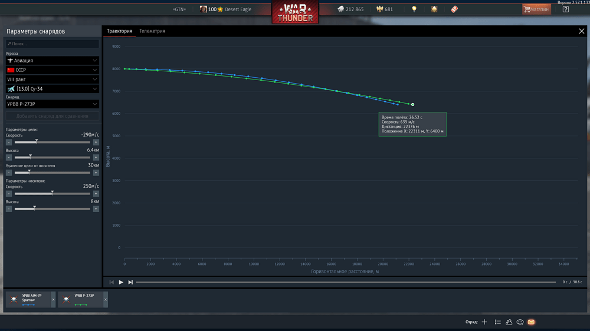
Task: Click the lightbulb hint icon
Action: 414,9
